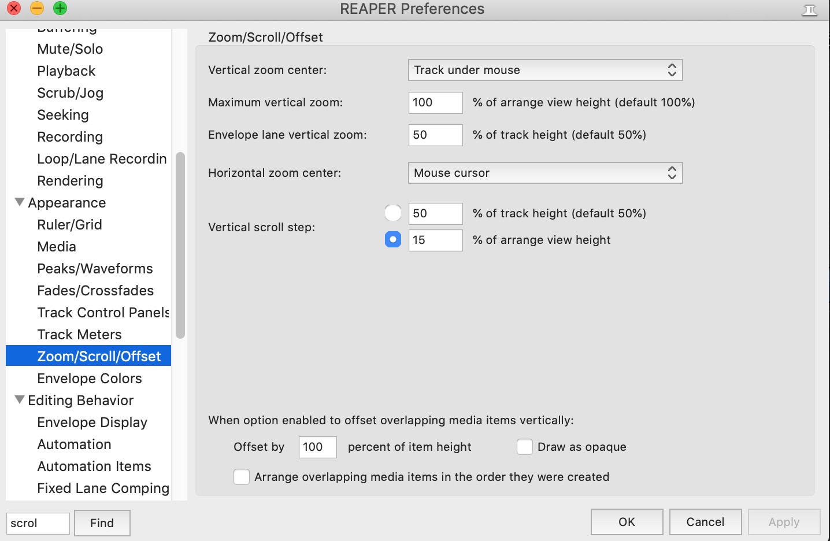Confirm preferences with OK

pyautogui.click(x=627, y=522)
